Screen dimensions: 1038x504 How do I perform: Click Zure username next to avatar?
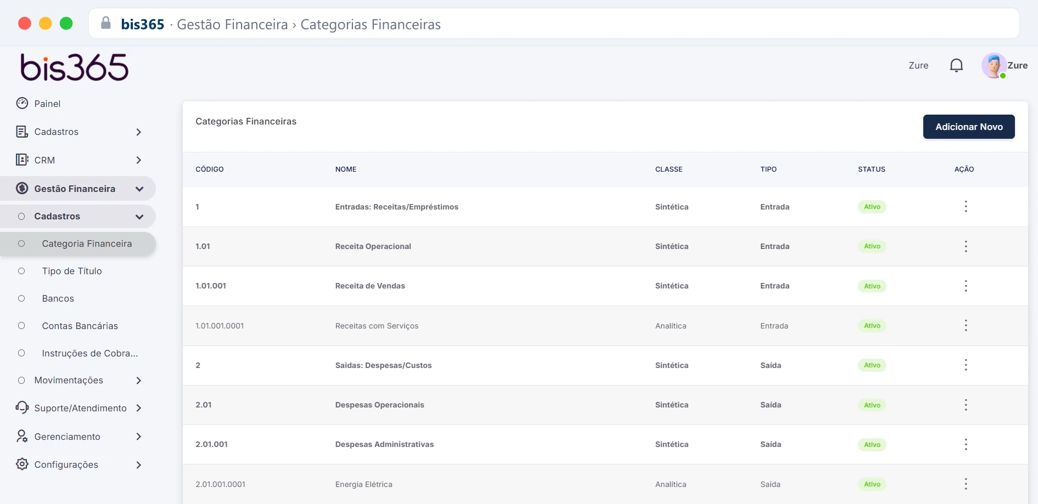[x=1017, y=65]
